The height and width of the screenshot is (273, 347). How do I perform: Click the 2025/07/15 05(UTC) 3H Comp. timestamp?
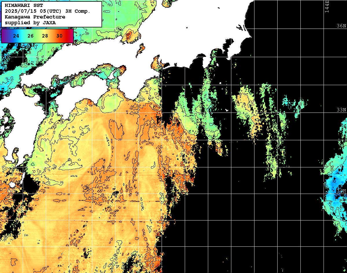click(48, 11)
